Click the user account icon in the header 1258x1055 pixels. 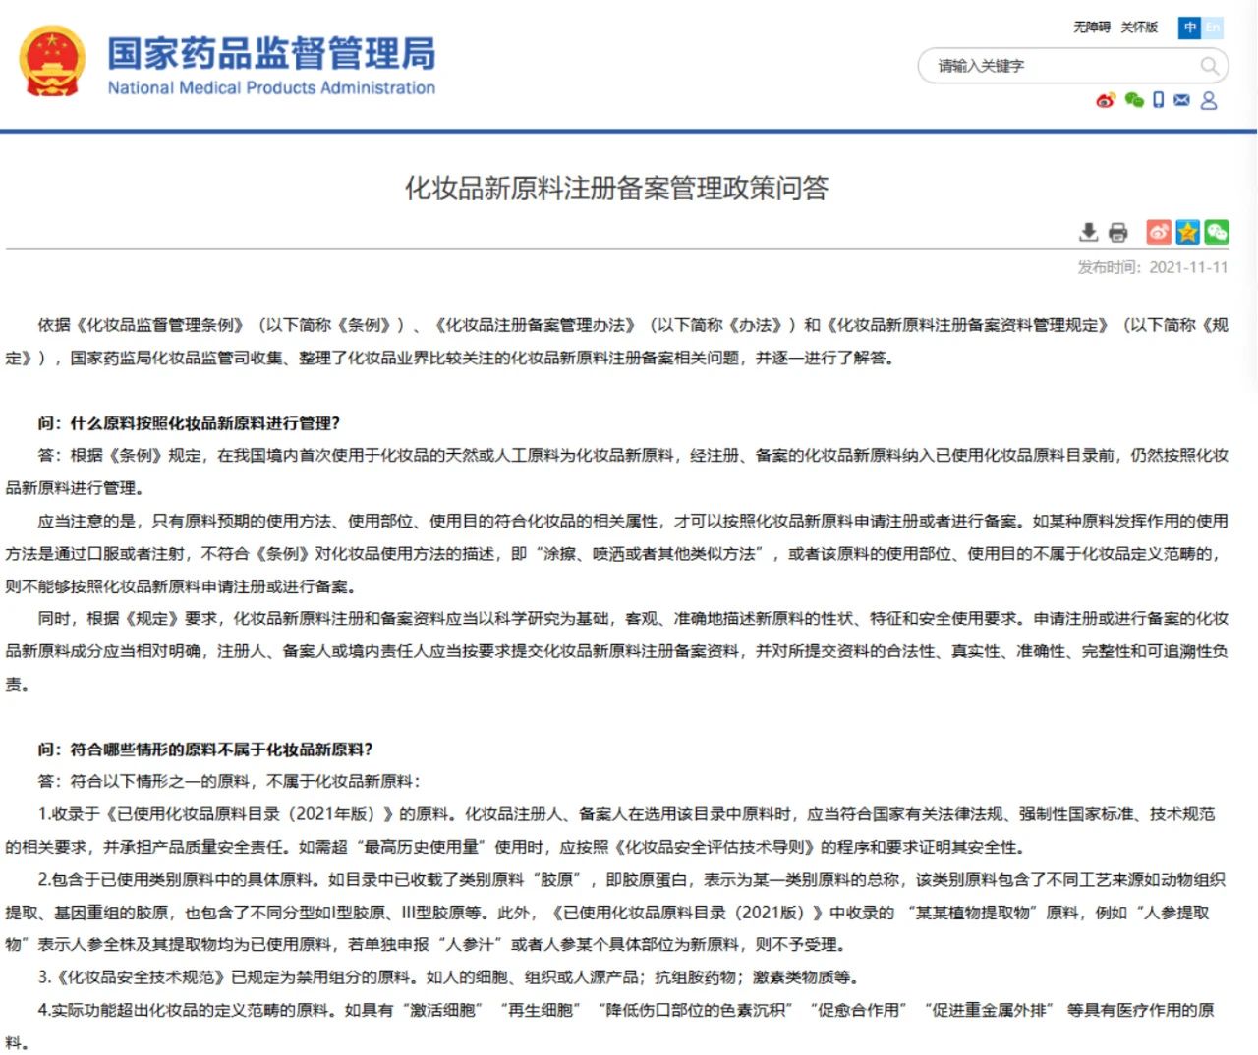coord(1209,100)
